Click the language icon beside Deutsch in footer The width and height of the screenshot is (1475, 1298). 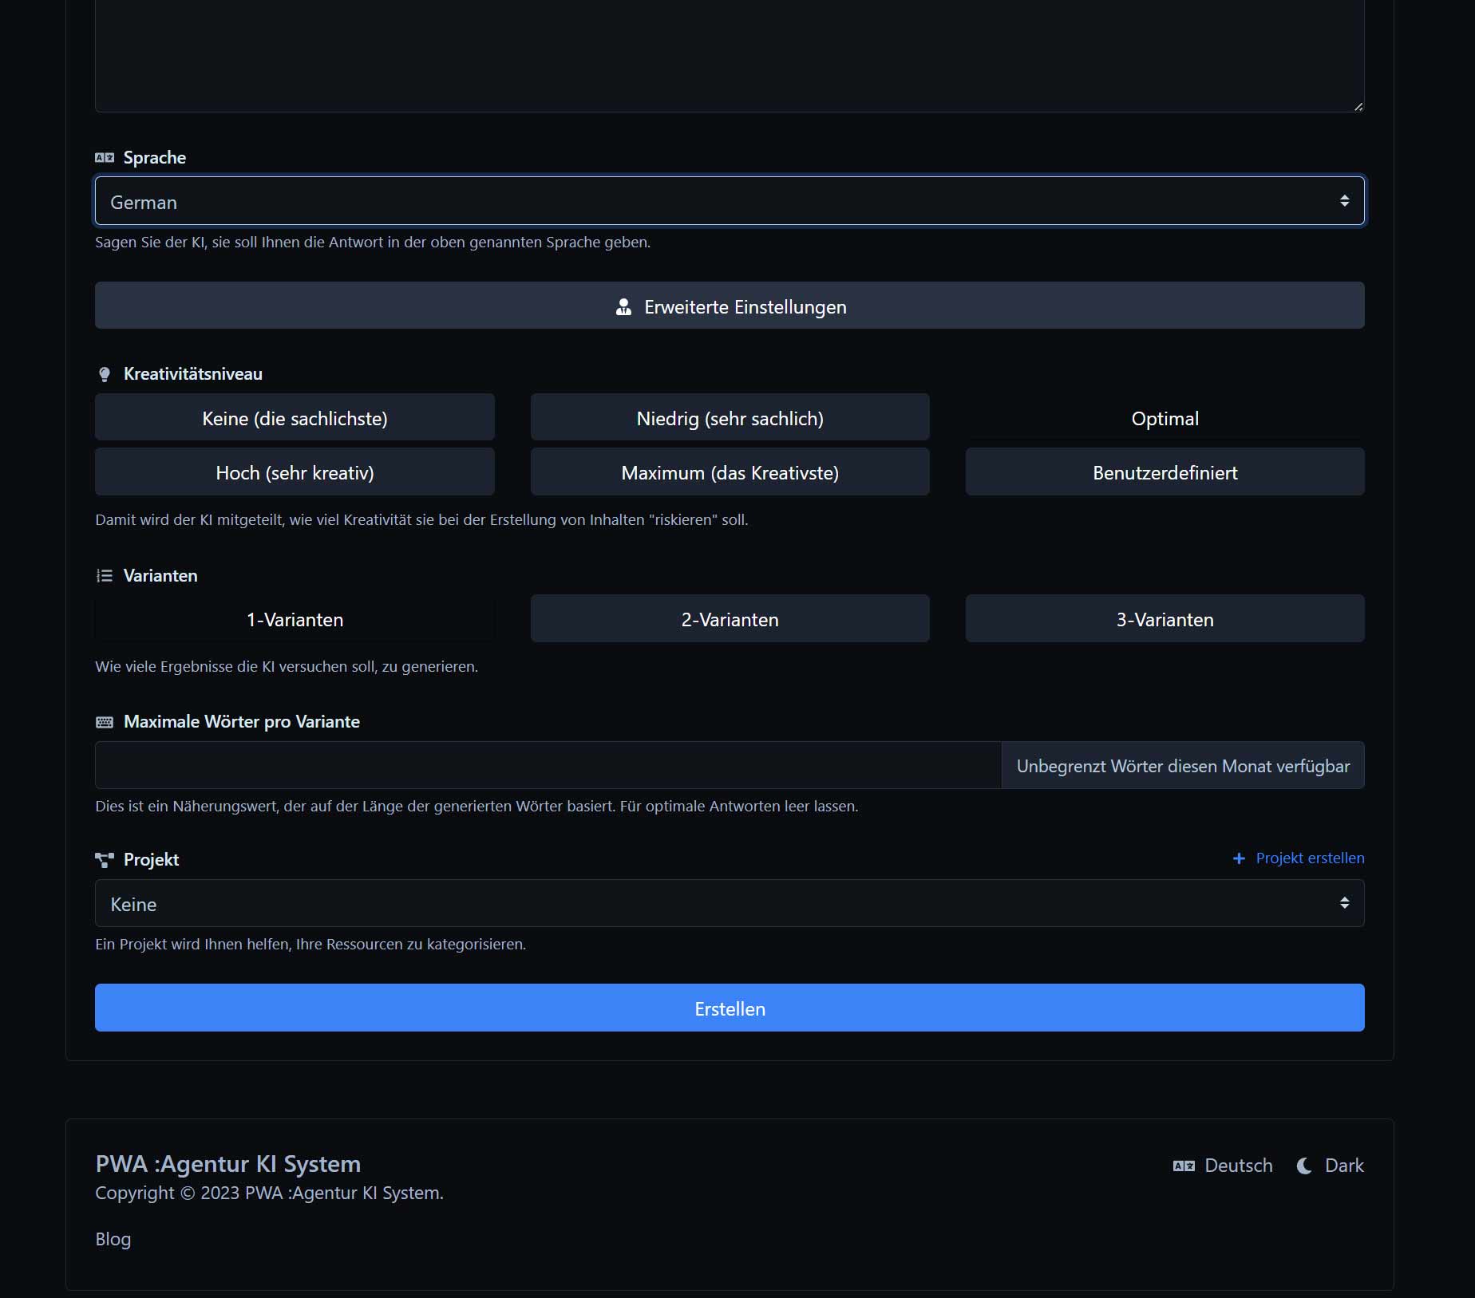coord(1184,1166)
